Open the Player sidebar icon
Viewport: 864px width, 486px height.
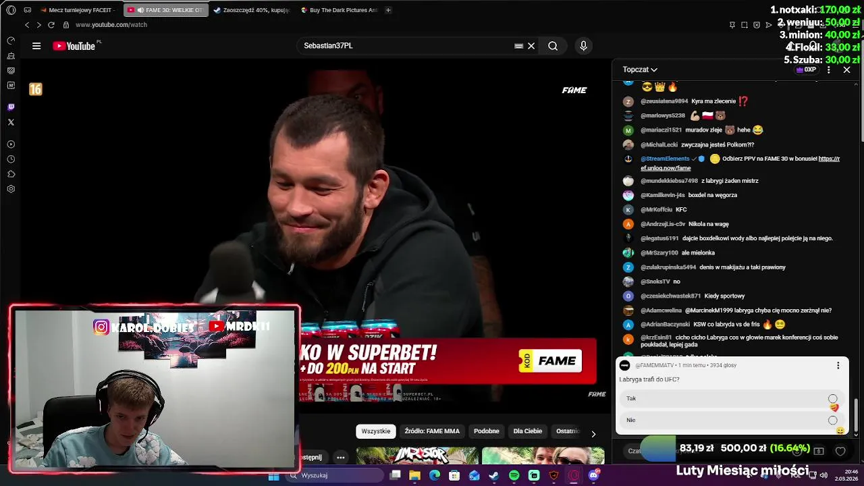click(11, 144)
